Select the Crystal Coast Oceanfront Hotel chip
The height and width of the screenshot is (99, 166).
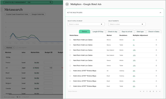[x=17, y=14]
